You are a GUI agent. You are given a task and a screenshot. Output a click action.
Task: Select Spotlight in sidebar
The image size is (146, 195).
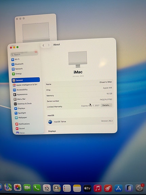tap(20, 113)
